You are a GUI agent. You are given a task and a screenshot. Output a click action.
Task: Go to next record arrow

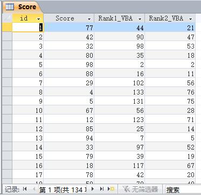pos(93,189)
